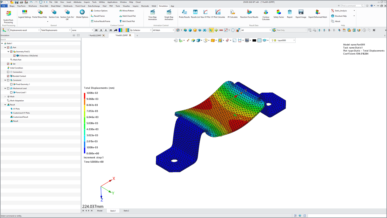Click the black background color swatch

click(x=254, y=41)
